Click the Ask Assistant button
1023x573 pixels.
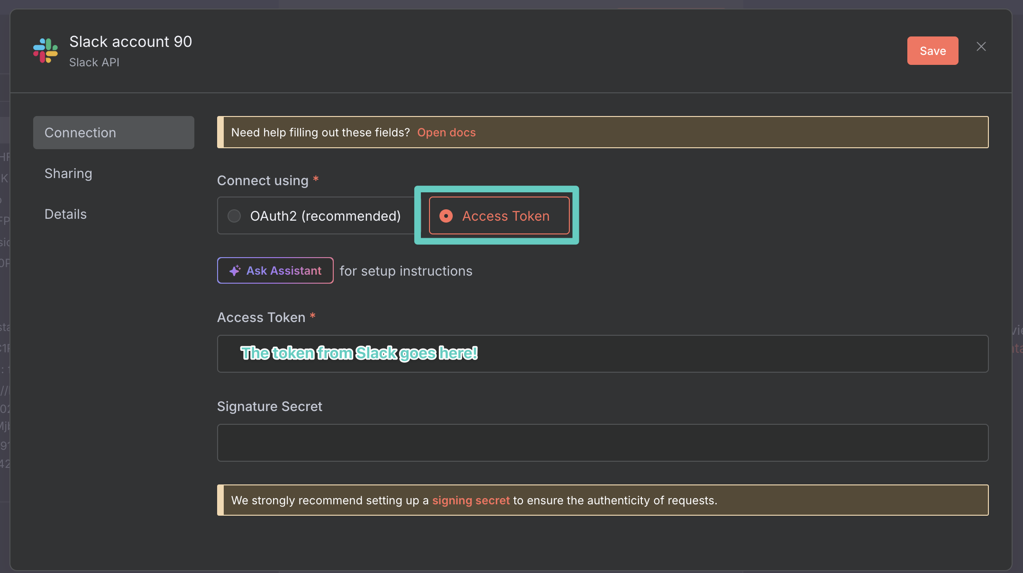click(x=275, y=270)
